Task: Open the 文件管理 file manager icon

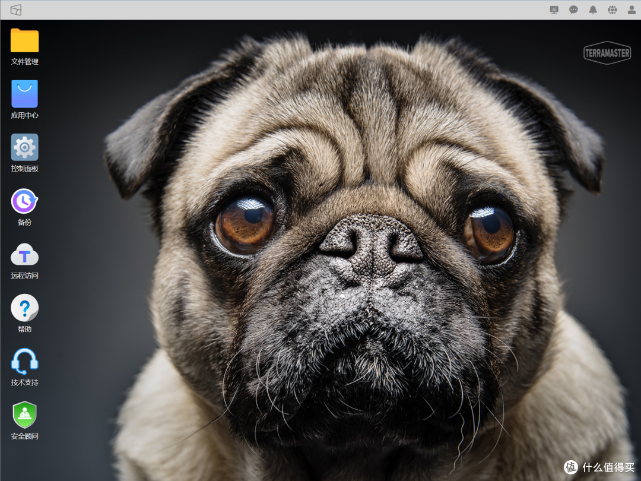Action: [x=24, y=40]
